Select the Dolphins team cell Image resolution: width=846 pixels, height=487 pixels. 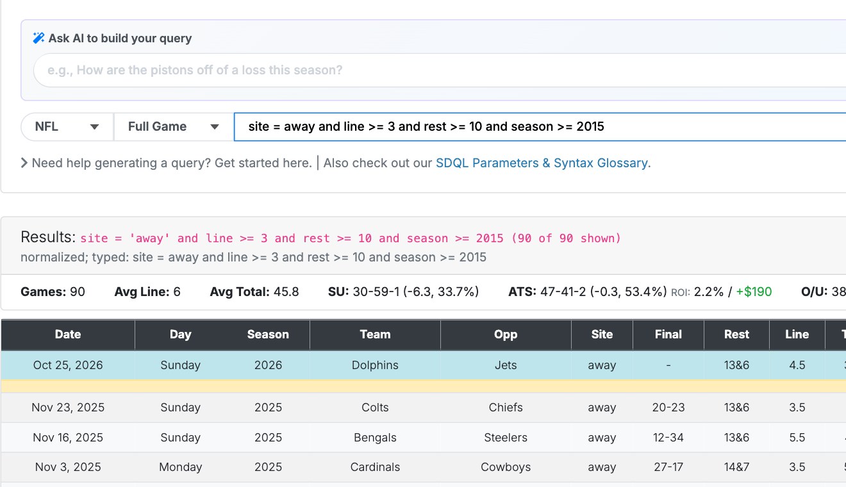(x=376, y=365)
